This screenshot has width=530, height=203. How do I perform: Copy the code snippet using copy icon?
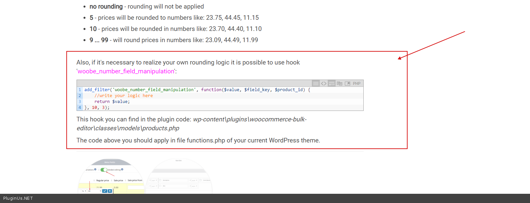340,84
